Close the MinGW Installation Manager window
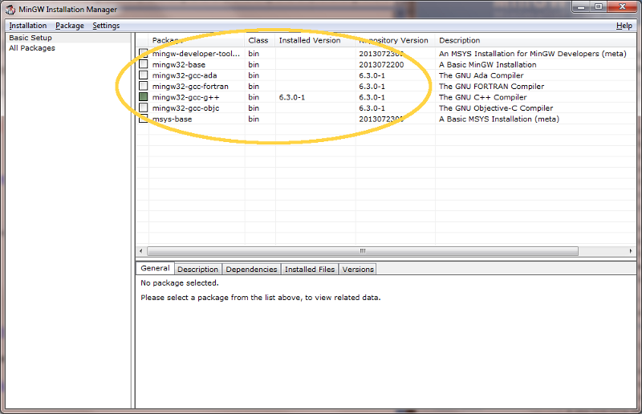 coord(622,7)
